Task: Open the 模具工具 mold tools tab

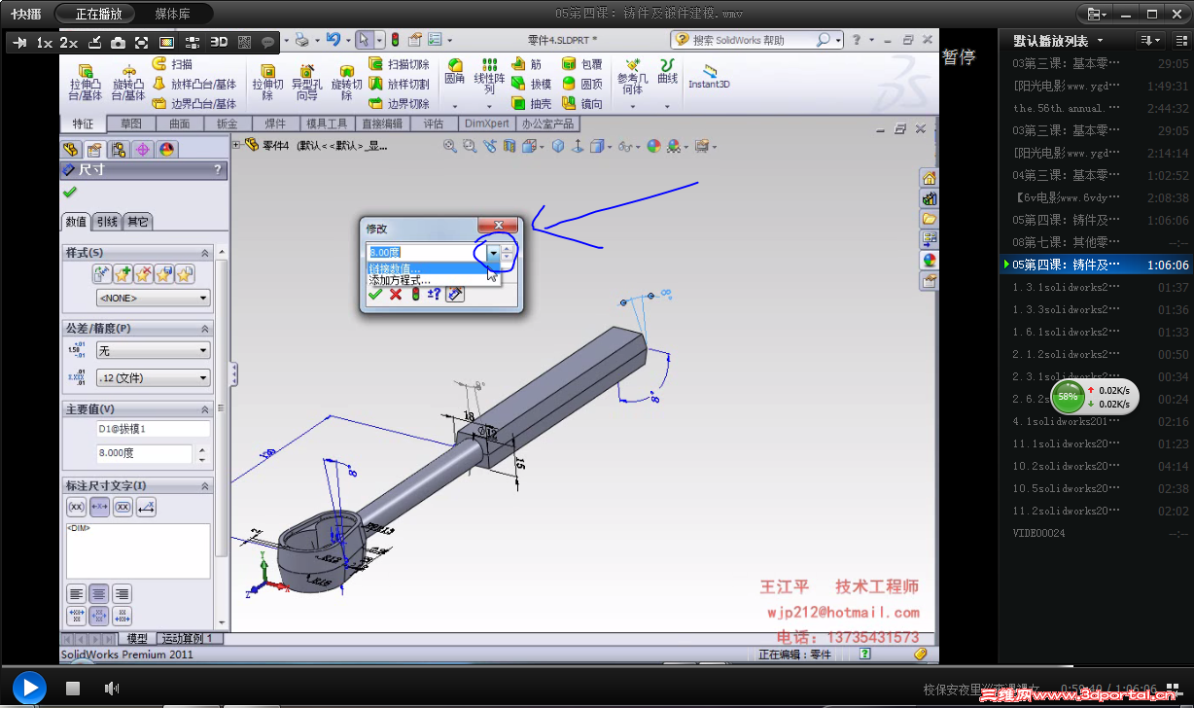Action: 327,124
